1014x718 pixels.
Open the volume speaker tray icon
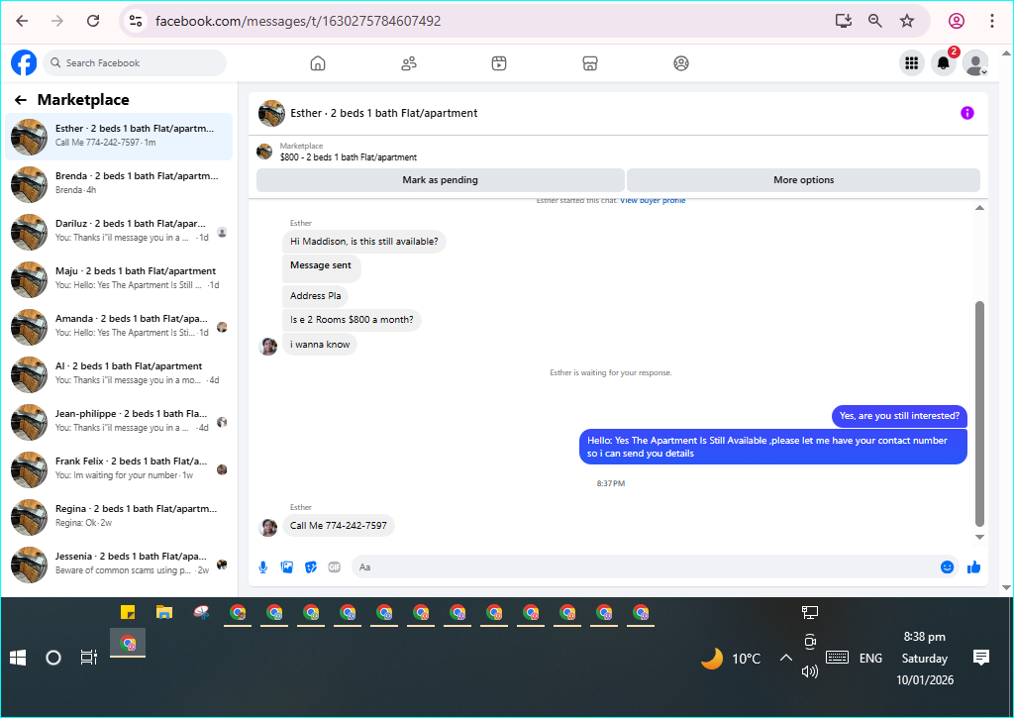pos(810,671)
